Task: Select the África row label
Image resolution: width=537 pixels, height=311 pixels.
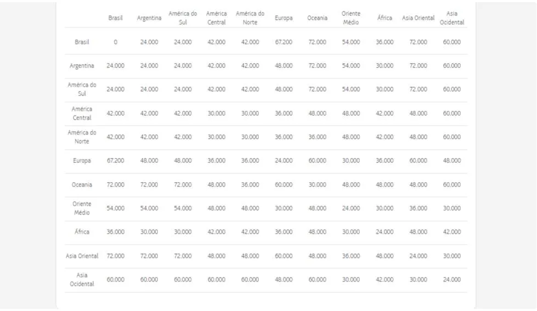Action: click(82, 232)
